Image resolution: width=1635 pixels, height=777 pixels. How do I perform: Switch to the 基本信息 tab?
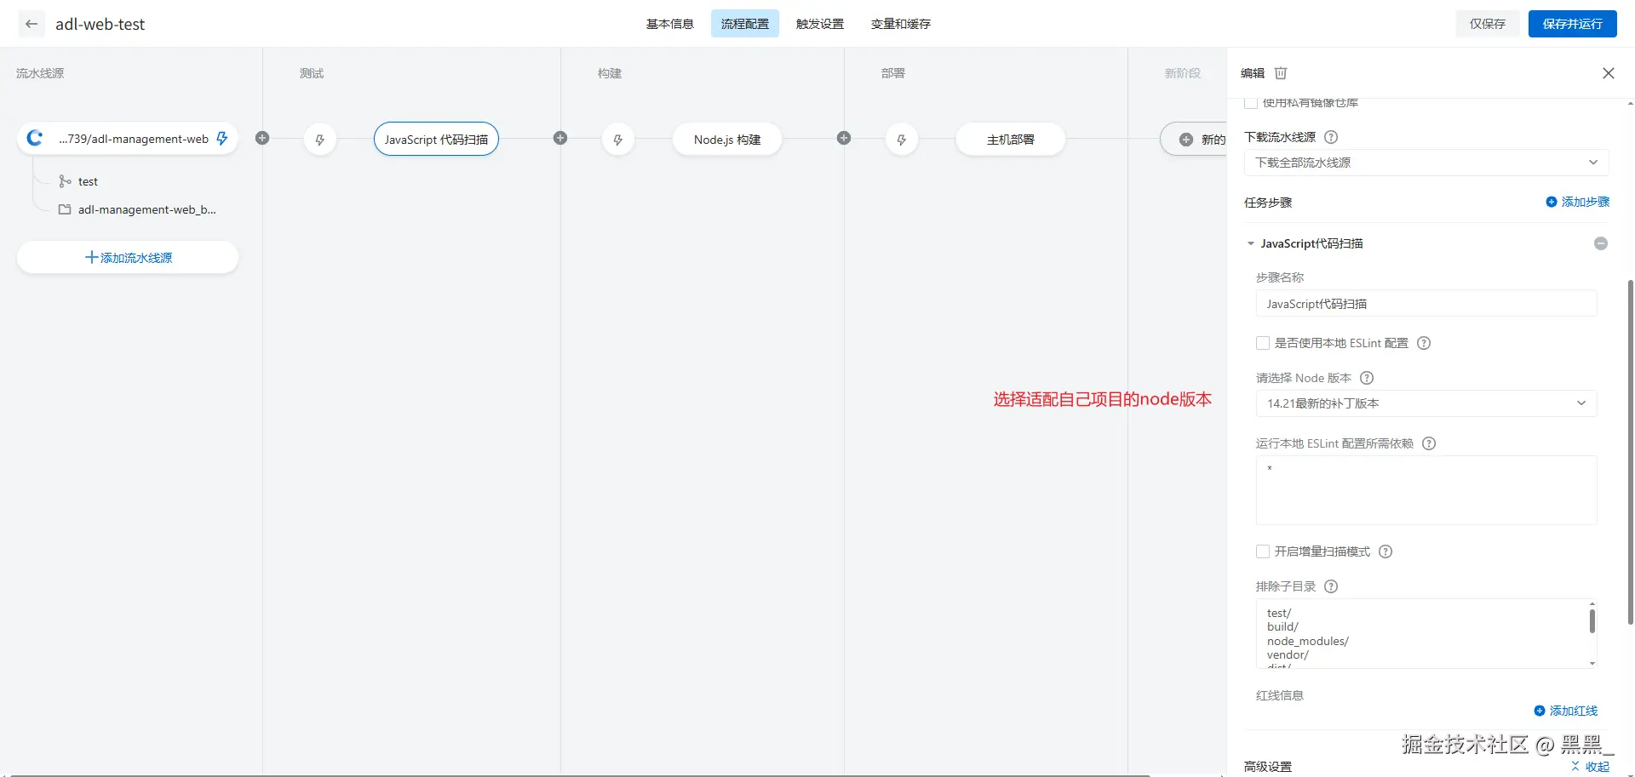click(670, 24)
